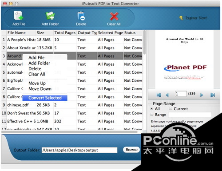Sort by File Name column header

(x=21, y=33)
